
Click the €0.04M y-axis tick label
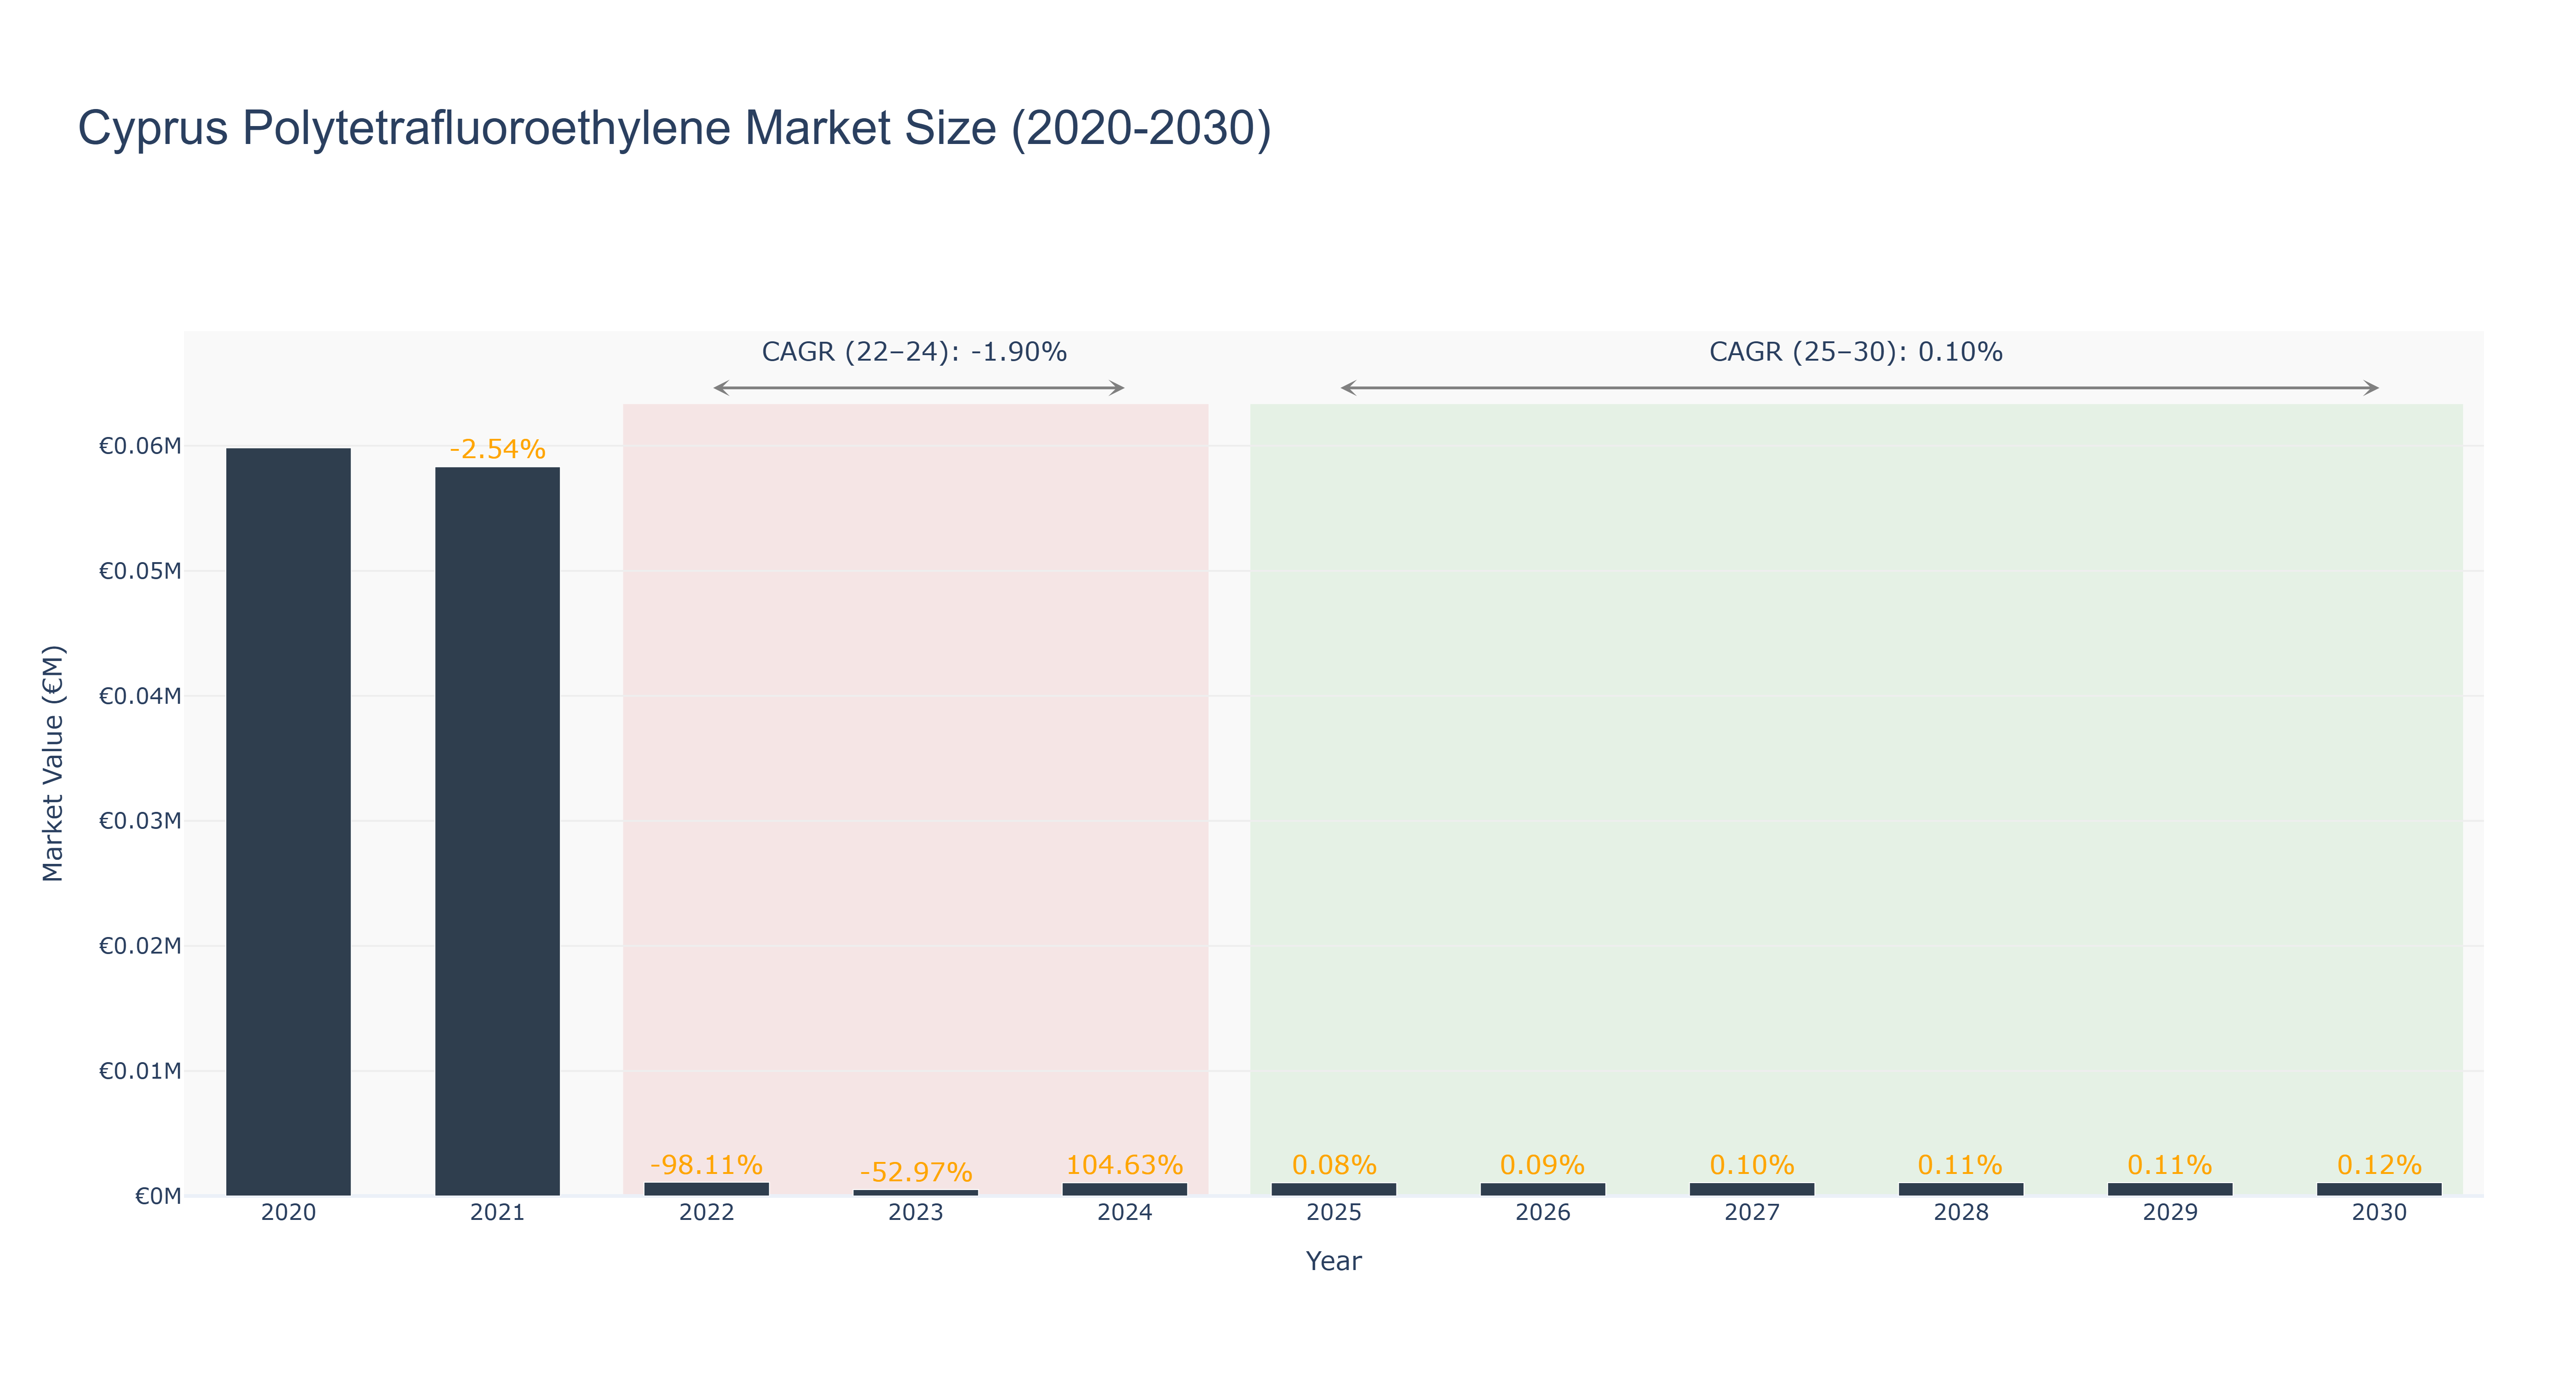(x=140, y=696)
